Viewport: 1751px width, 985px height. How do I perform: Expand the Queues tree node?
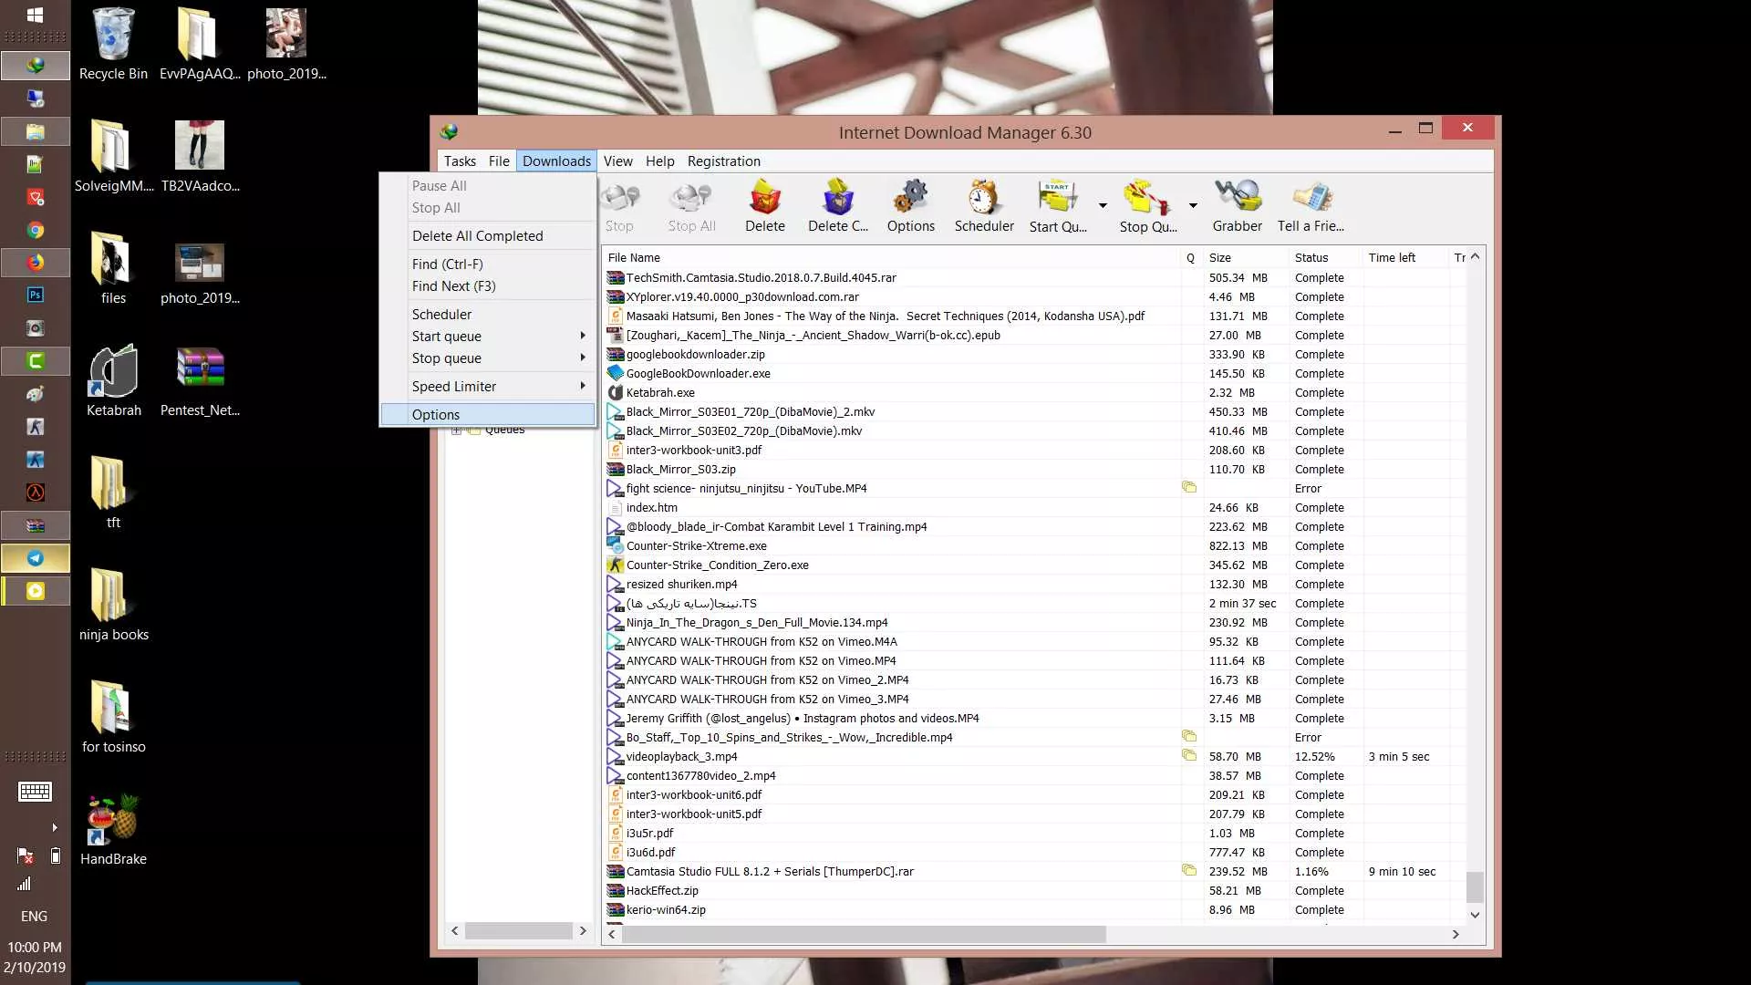[x=455, y=430]
